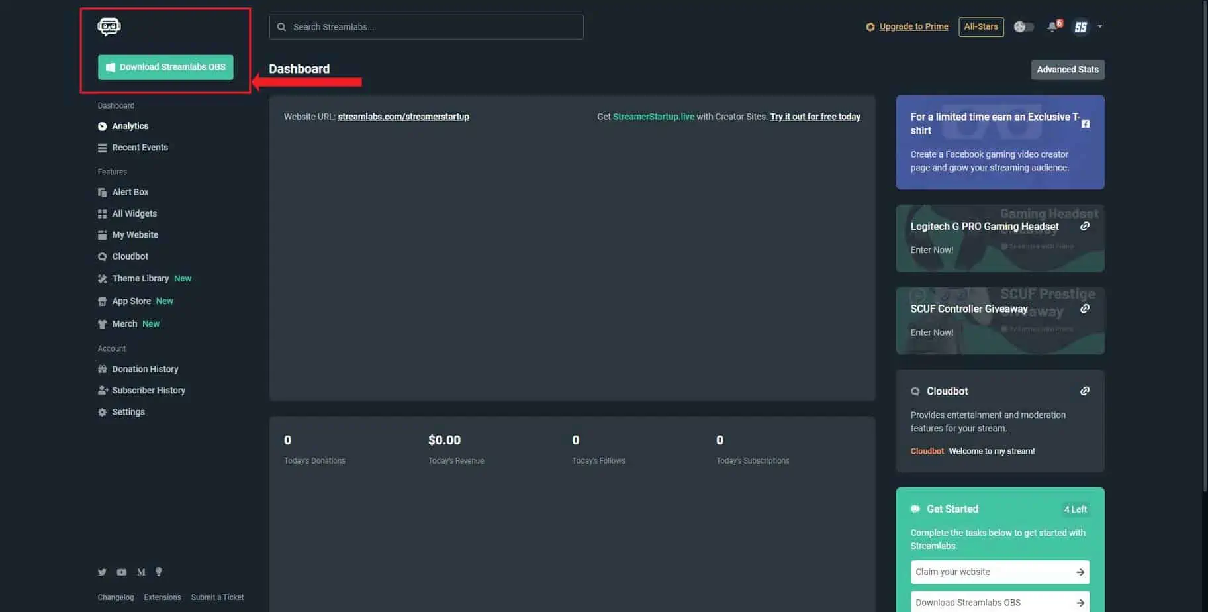1208x612 pixels.
Task: Click Claim your website task
Action: [x=999, y=572]
